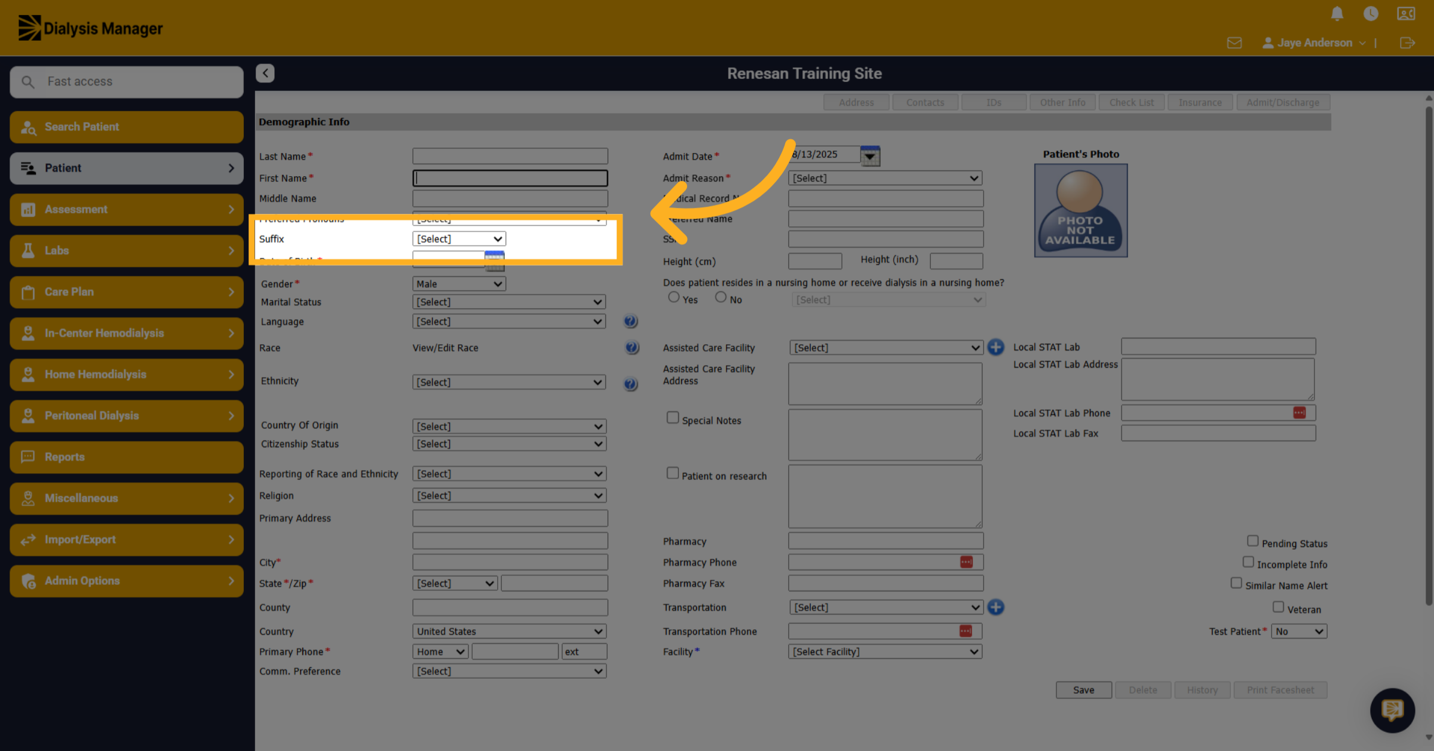Click the logout icon next to username
Viewport: 1434px width, 751px height.
(x=1407, y=43)
